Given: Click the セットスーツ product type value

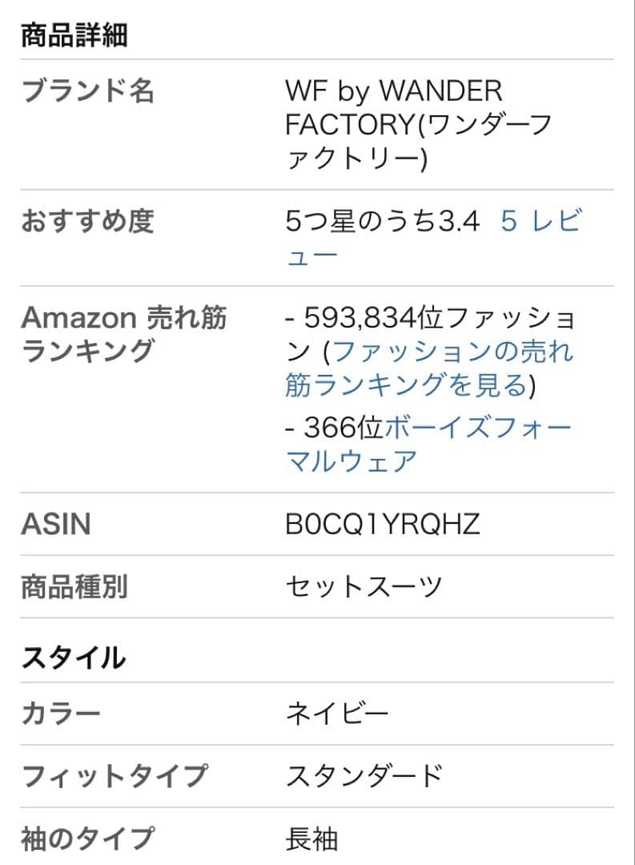Looking at the screenshot, I should [364, 587].
